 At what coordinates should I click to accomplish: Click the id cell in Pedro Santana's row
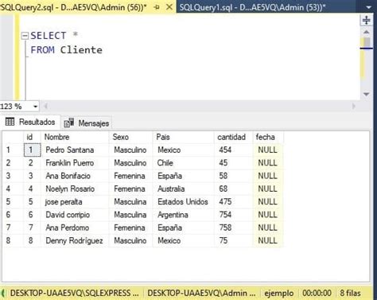tap(32, 150)
